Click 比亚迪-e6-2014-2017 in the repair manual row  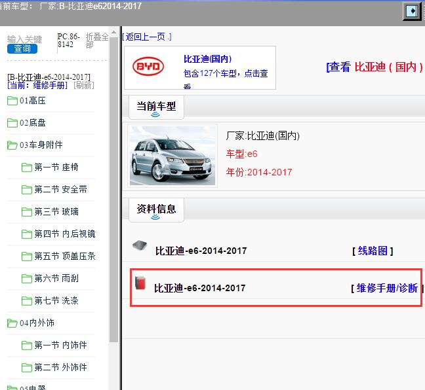[x=200, y=288]
